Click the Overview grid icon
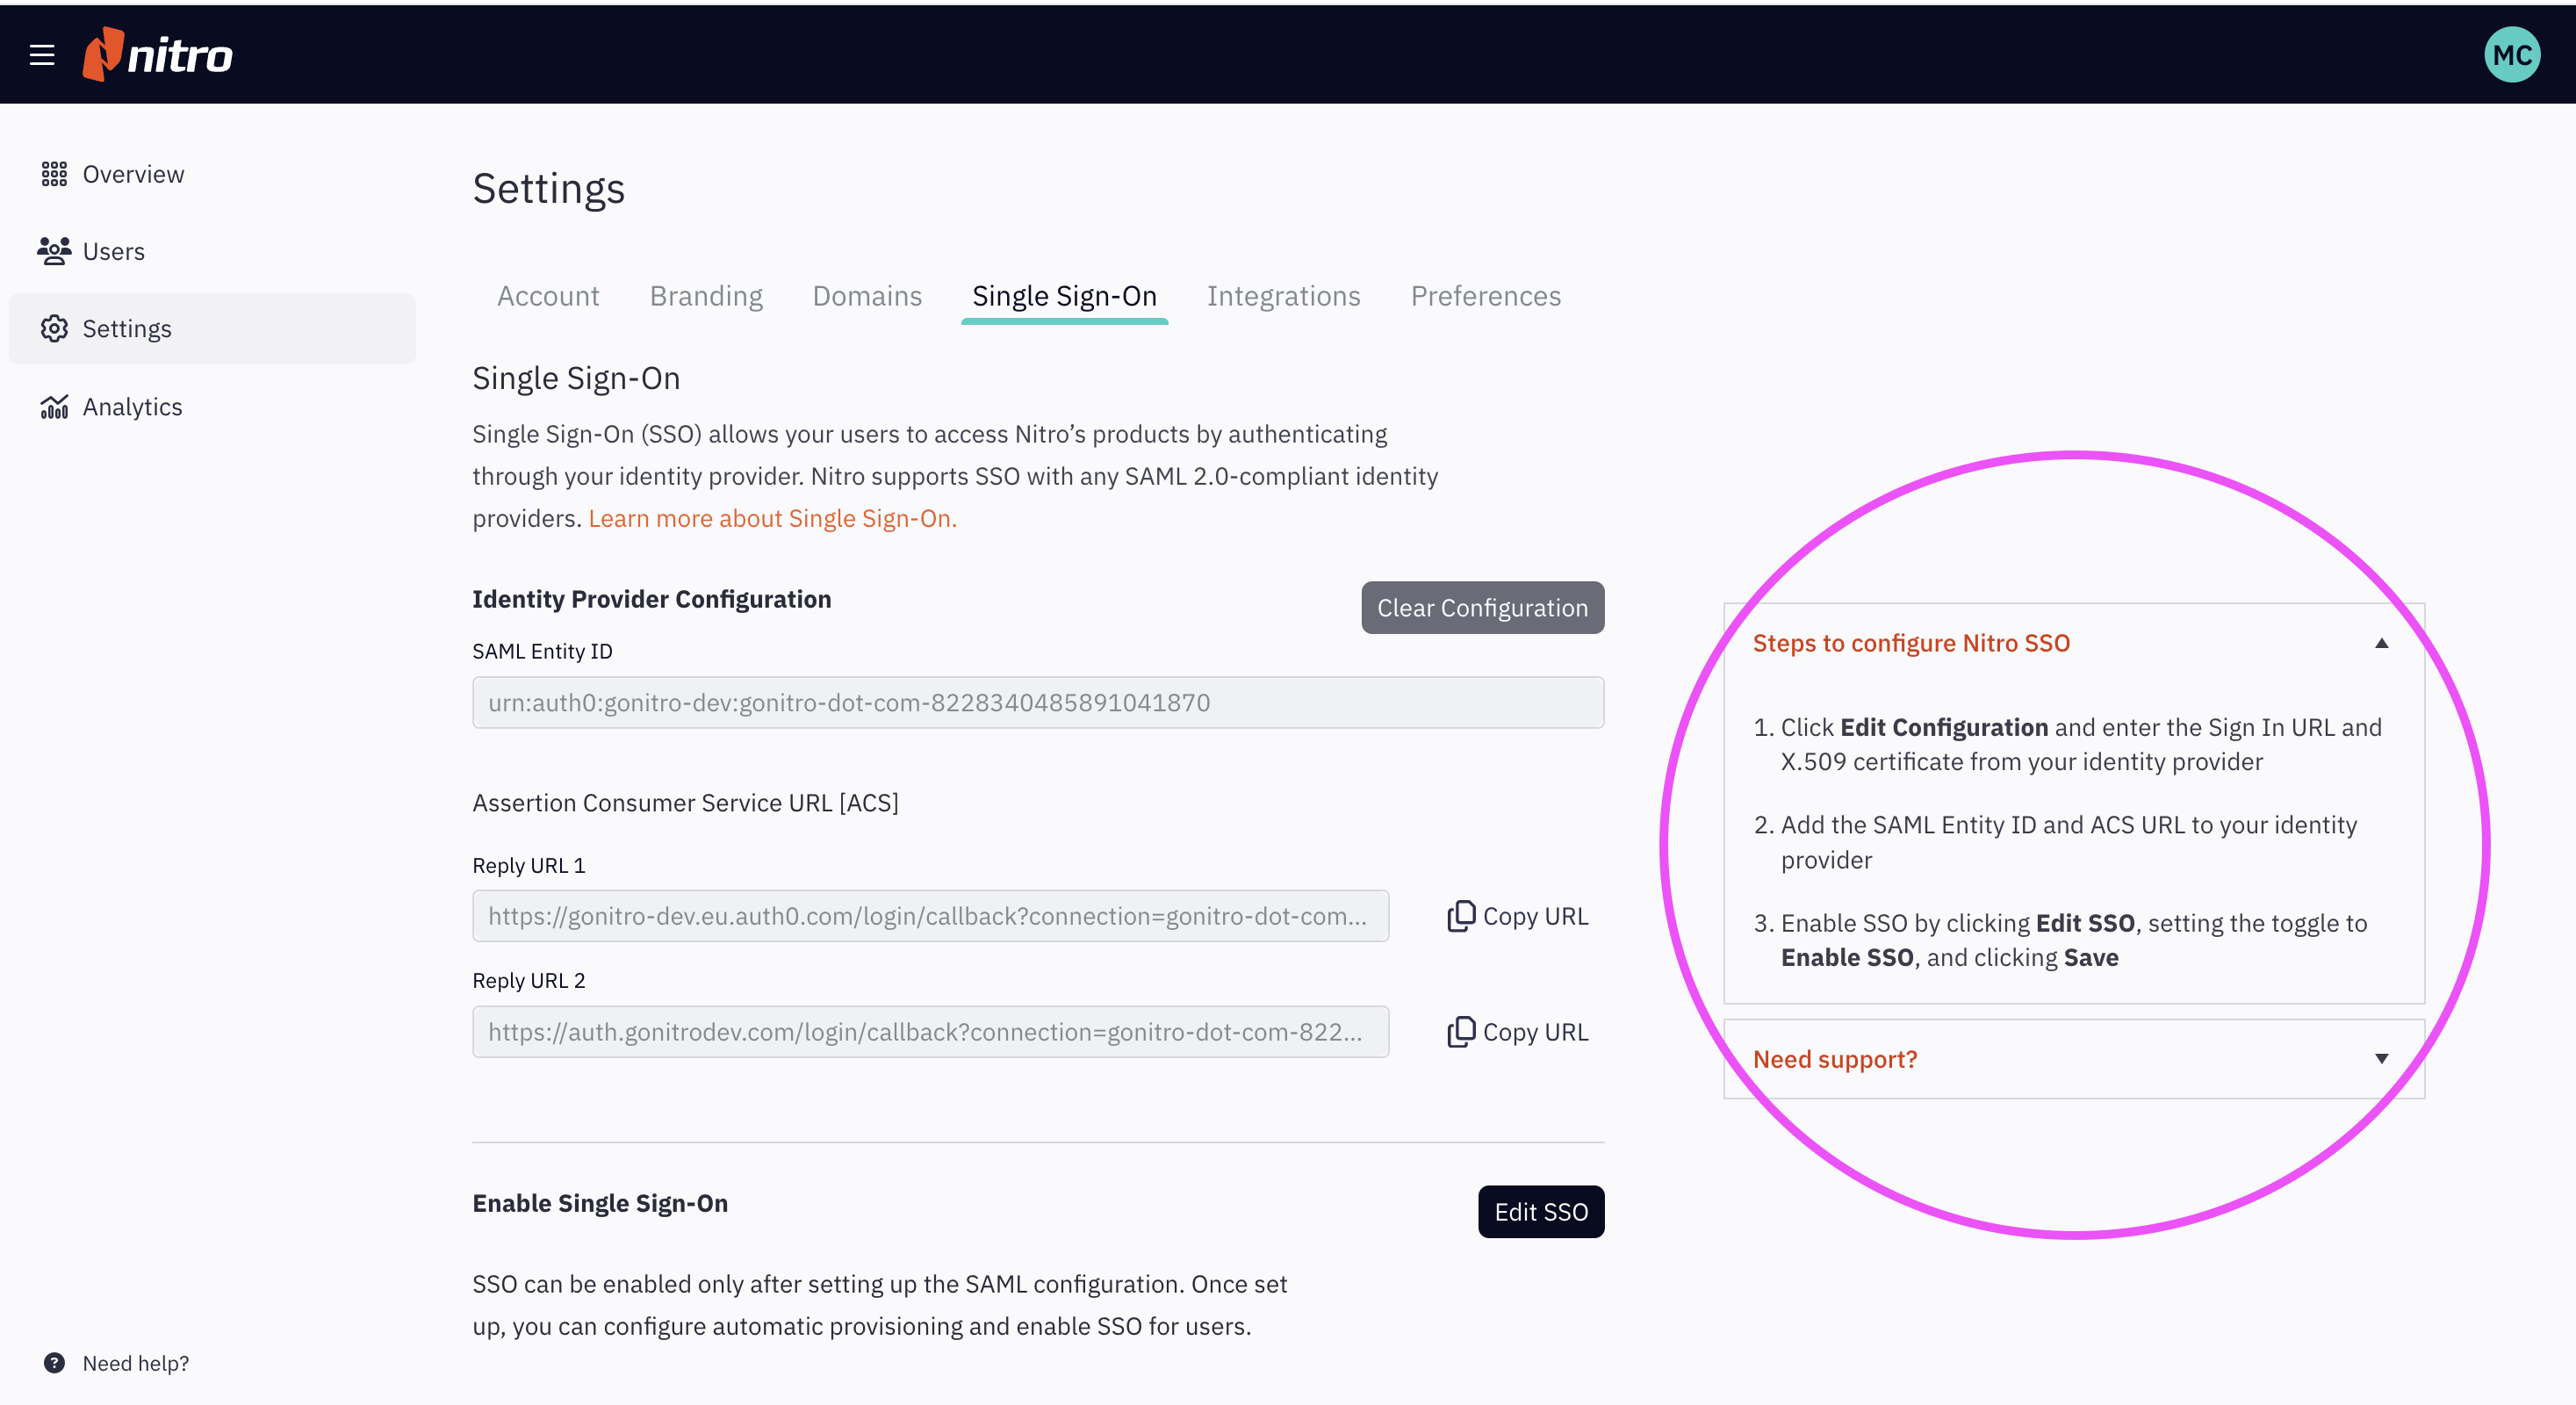This screenshot has width=2576, height=1405. 54,174
